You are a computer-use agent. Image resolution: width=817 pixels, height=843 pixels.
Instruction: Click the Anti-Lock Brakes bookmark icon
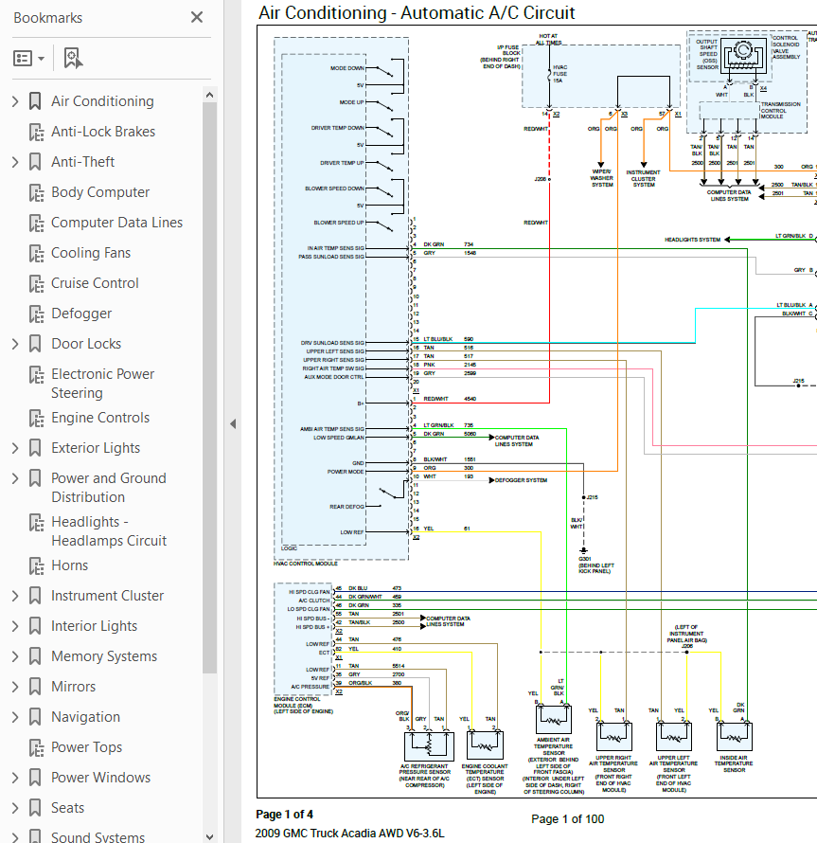pos(36,132)
